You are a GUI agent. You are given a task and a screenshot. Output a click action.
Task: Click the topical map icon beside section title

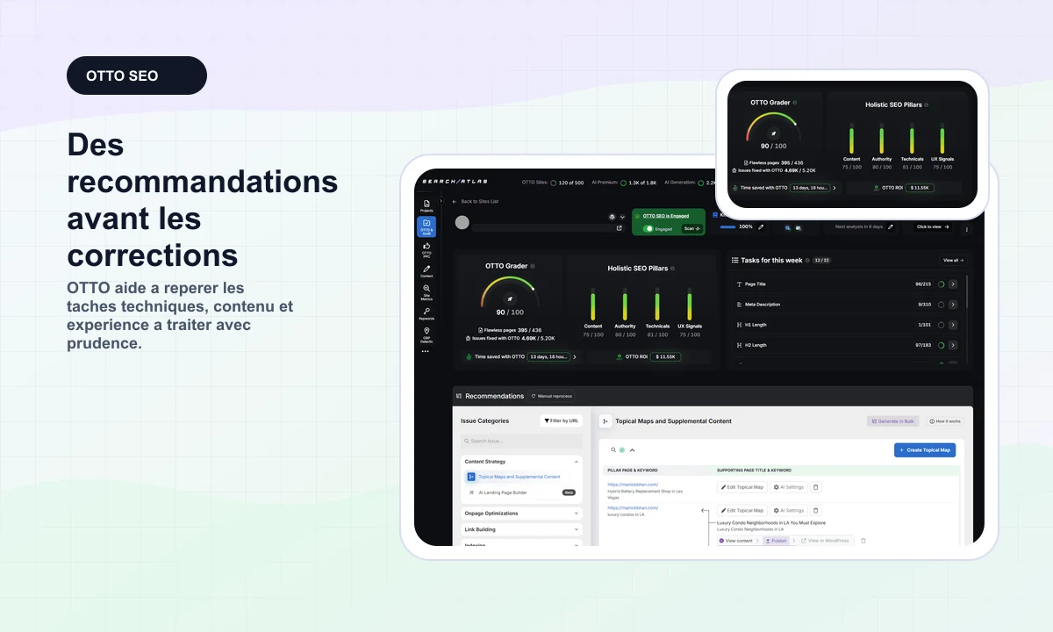point(605,421)
